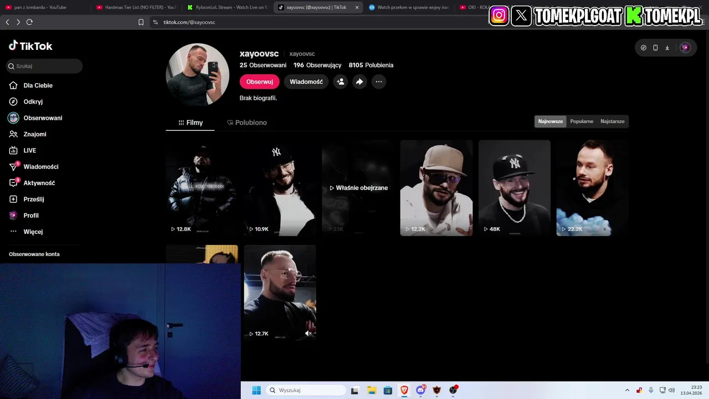Open Dla Ciebie feed in sidebar
709x399 pixels.
pos(31,85)
